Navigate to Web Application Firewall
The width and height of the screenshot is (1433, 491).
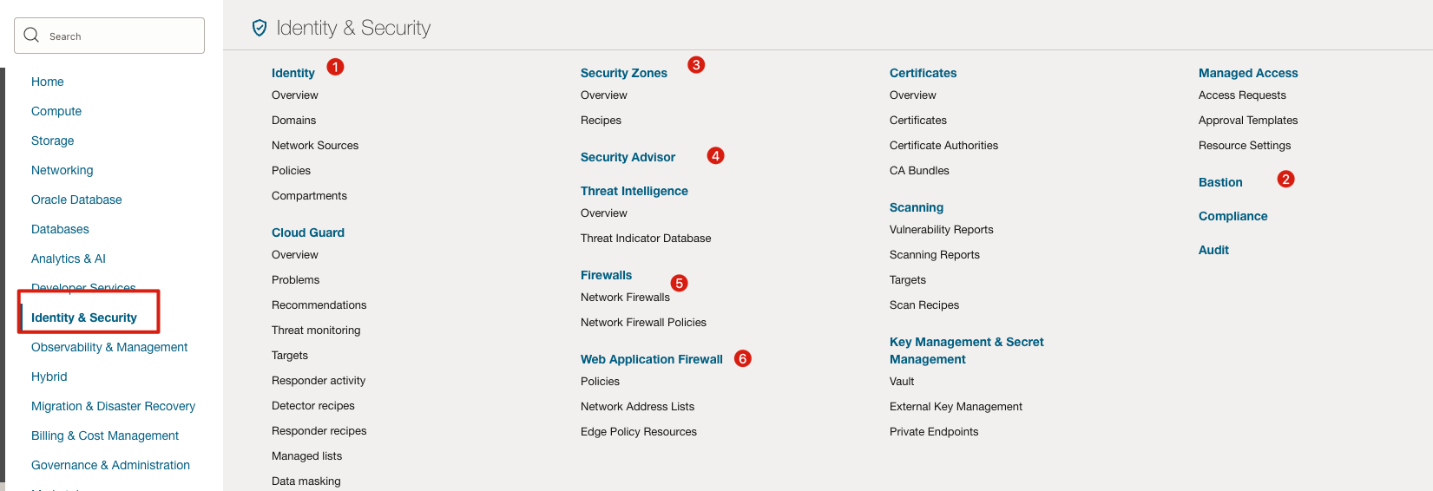pyautogui.click(x=651, y=359)
